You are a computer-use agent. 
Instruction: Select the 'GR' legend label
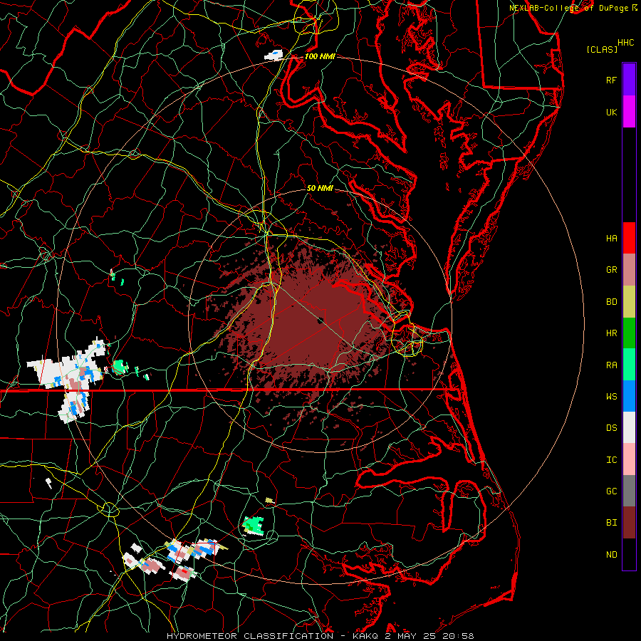(x=611, y=270)
